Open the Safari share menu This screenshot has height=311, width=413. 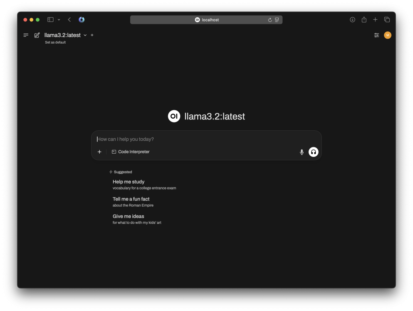click(364, 19)
